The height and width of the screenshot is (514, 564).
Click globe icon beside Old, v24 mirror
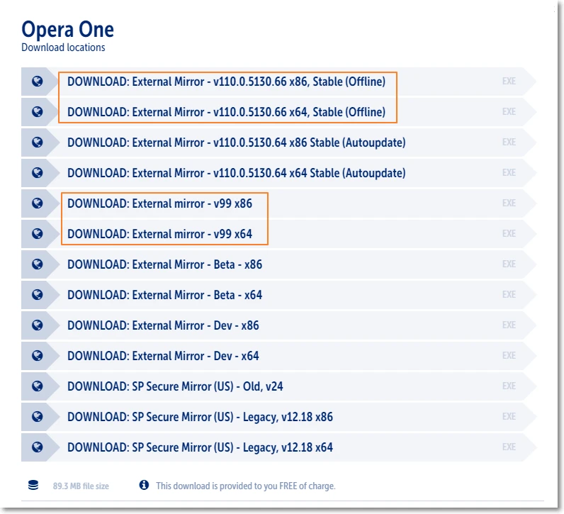[x=38, y=386]
